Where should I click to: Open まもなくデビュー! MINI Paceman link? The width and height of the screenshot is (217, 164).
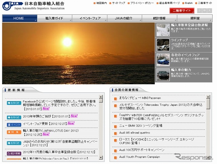140,98
